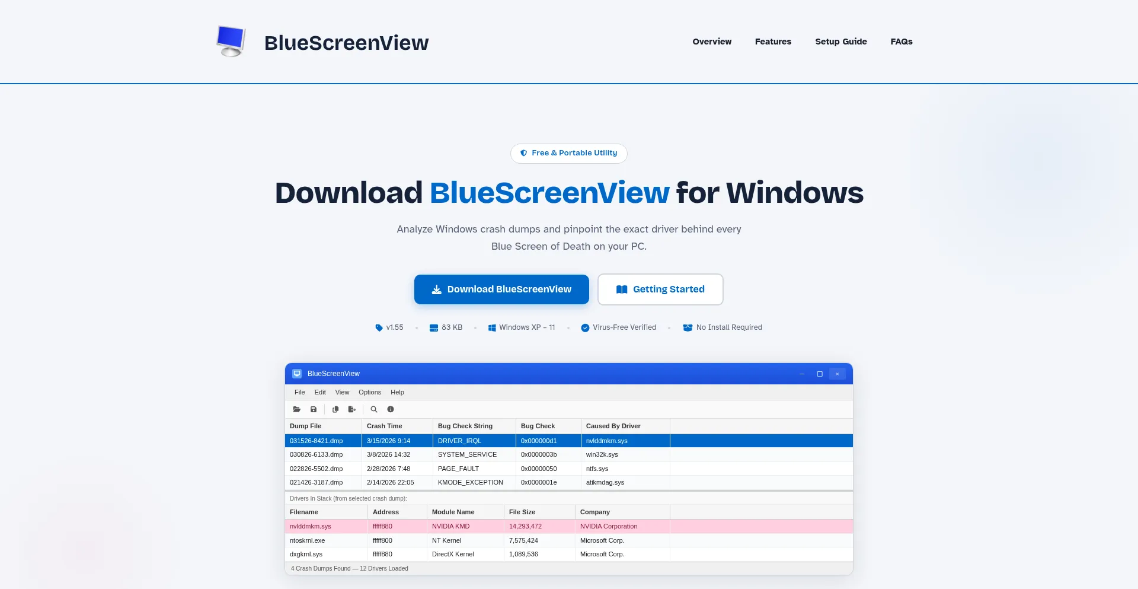Click the BlueScreenView monitor logo in header

pos(231,42)
